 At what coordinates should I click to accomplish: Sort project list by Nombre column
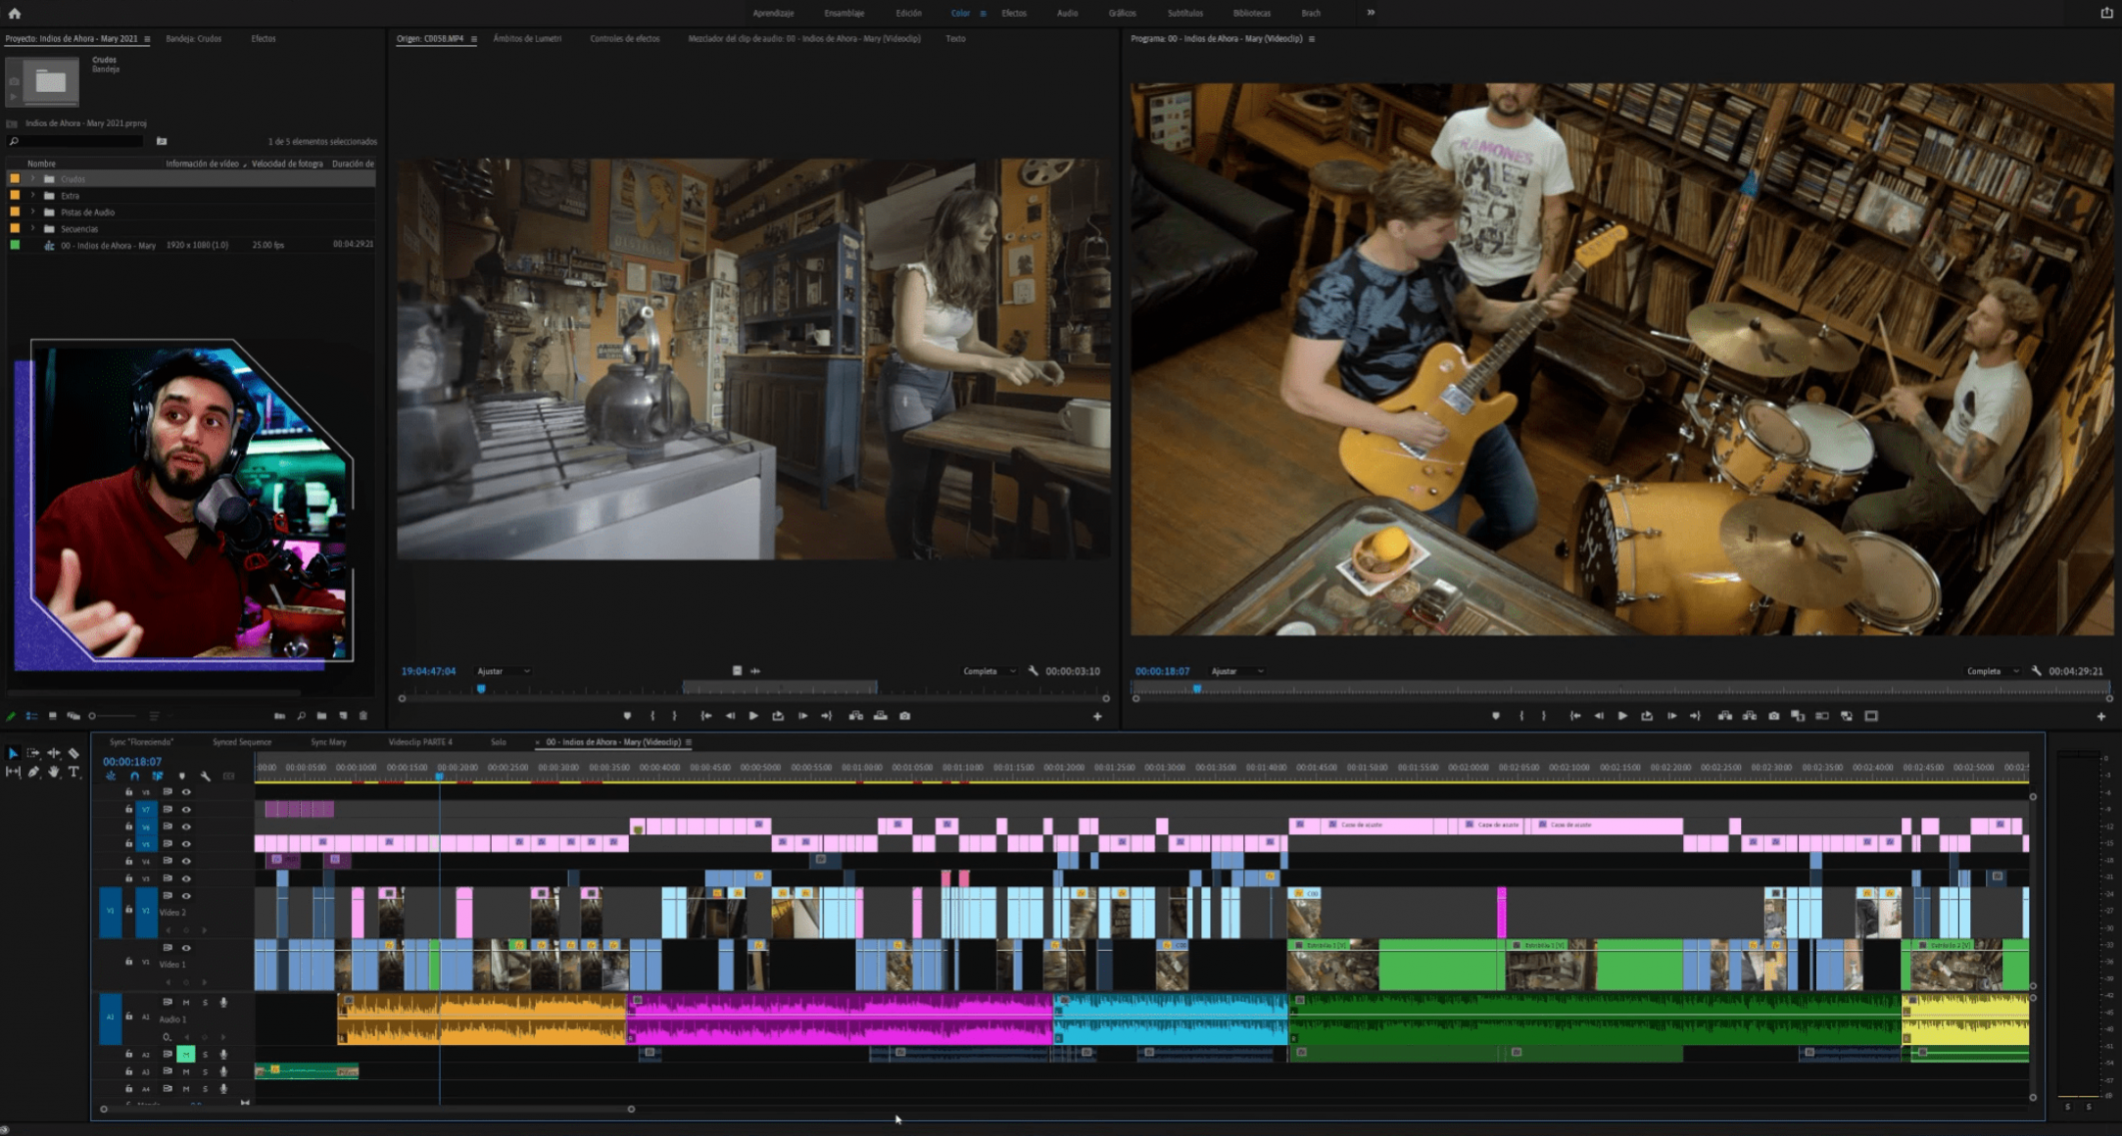point(41,164)
